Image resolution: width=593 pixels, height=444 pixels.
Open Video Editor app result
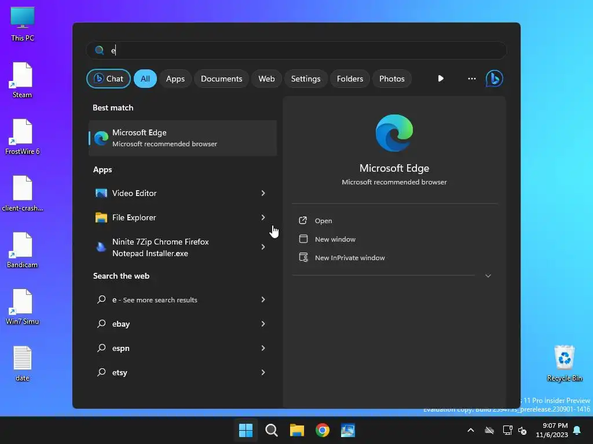182,193
